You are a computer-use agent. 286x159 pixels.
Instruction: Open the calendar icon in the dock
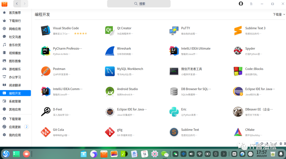point(145,154)
